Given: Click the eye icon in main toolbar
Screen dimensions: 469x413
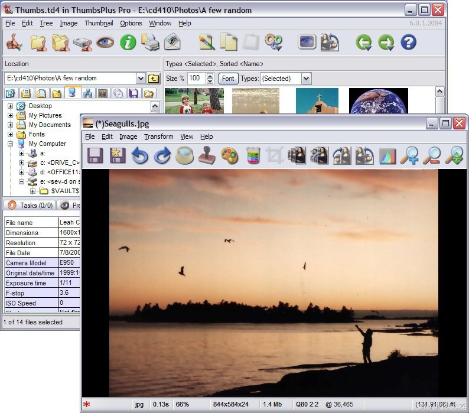Looking at the screenshot, I should pyautogui.click(x=105, y=43).
